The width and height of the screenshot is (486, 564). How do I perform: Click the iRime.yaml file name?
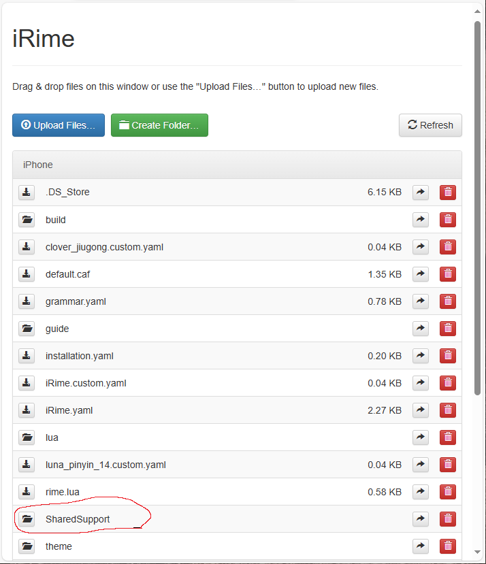tap(69, 410)
